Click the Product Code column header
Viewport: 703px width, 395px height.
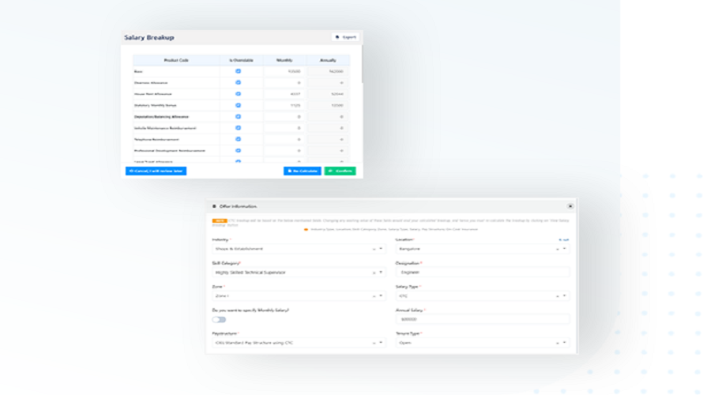pos(176,60)
